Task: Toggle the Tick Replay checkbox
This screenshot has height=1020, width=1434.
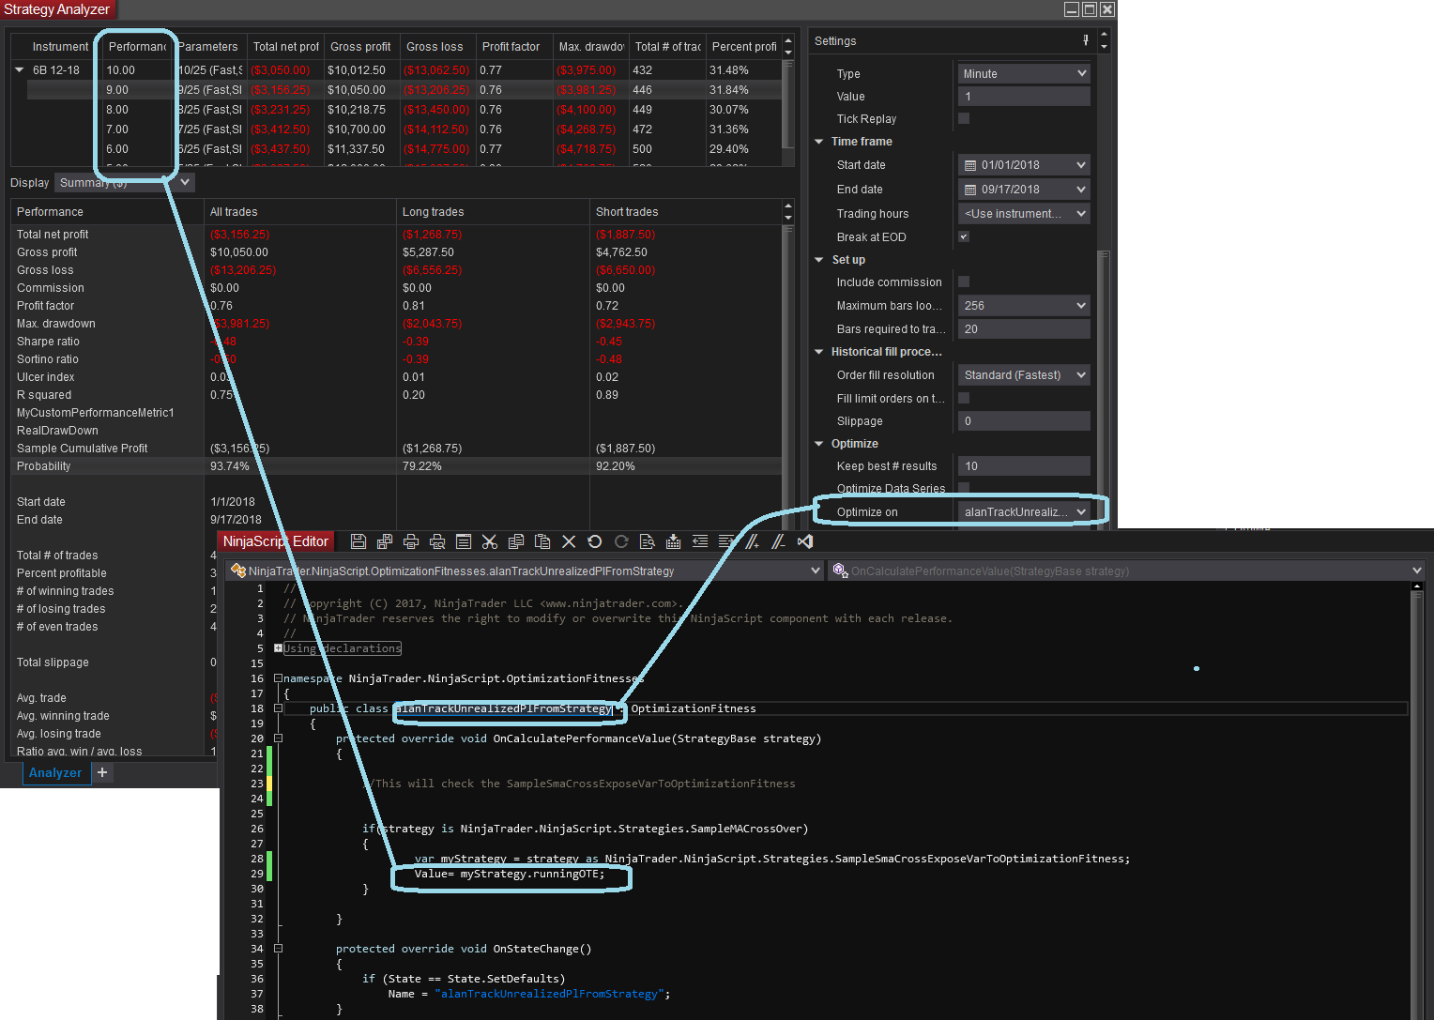Action: pyautogui.click(x=964, y=118)
